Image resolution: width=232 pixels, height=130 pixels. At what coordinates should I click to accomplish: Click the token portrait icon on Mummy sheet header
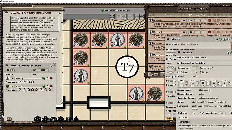225,39
